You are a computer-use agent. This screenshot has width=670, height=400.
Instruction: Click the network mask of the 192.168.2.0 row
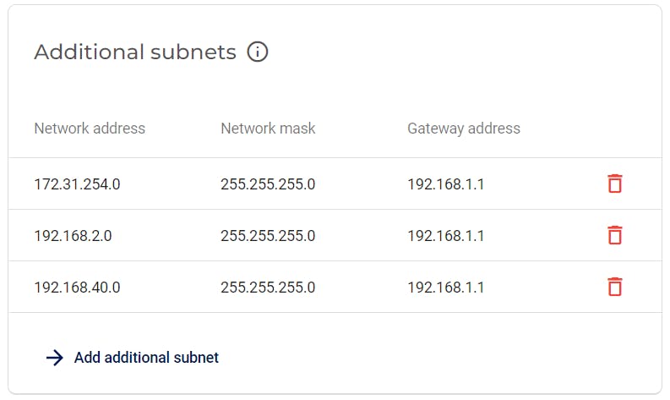point(268,236)
